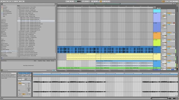Select the Change F# Maj Guzheng.wav sample
This screenshot has width=179, height=100.
(31, 27)
